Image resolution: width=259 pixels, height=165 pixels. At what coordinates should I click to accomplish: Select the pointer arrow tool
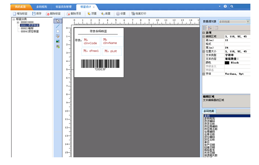pyautogui.click(x=58, y=21)
